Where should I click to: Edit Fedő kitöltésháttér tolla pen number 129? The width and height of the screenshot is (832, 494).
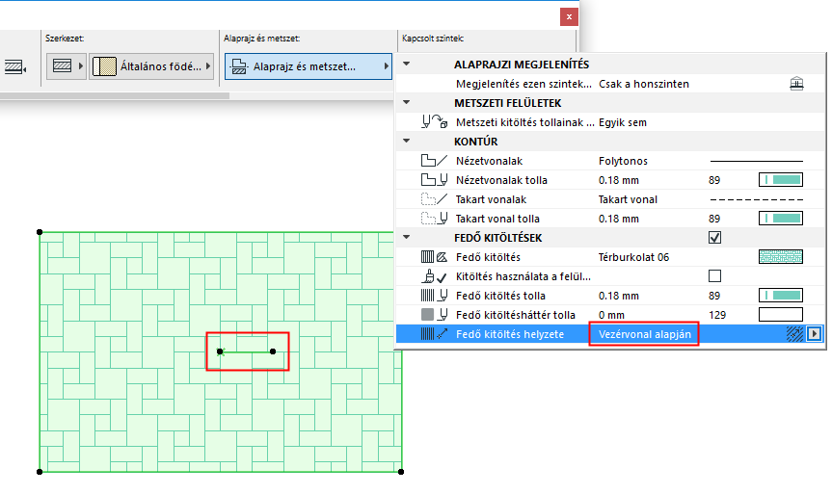click(x=717, y=315)
